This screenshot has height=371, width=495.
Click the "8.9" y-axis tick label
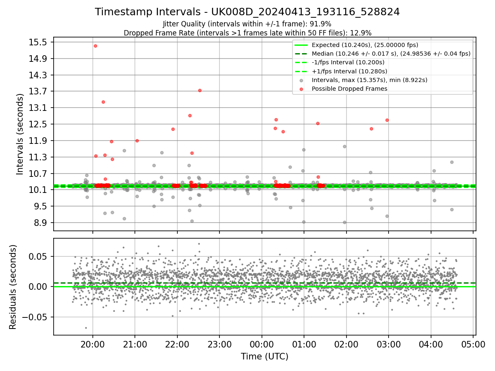(41, 223)
